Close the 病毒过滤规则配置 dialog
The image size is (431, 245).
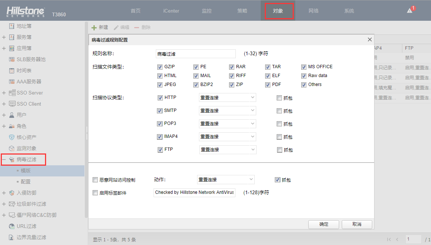[x=370, y=39]
